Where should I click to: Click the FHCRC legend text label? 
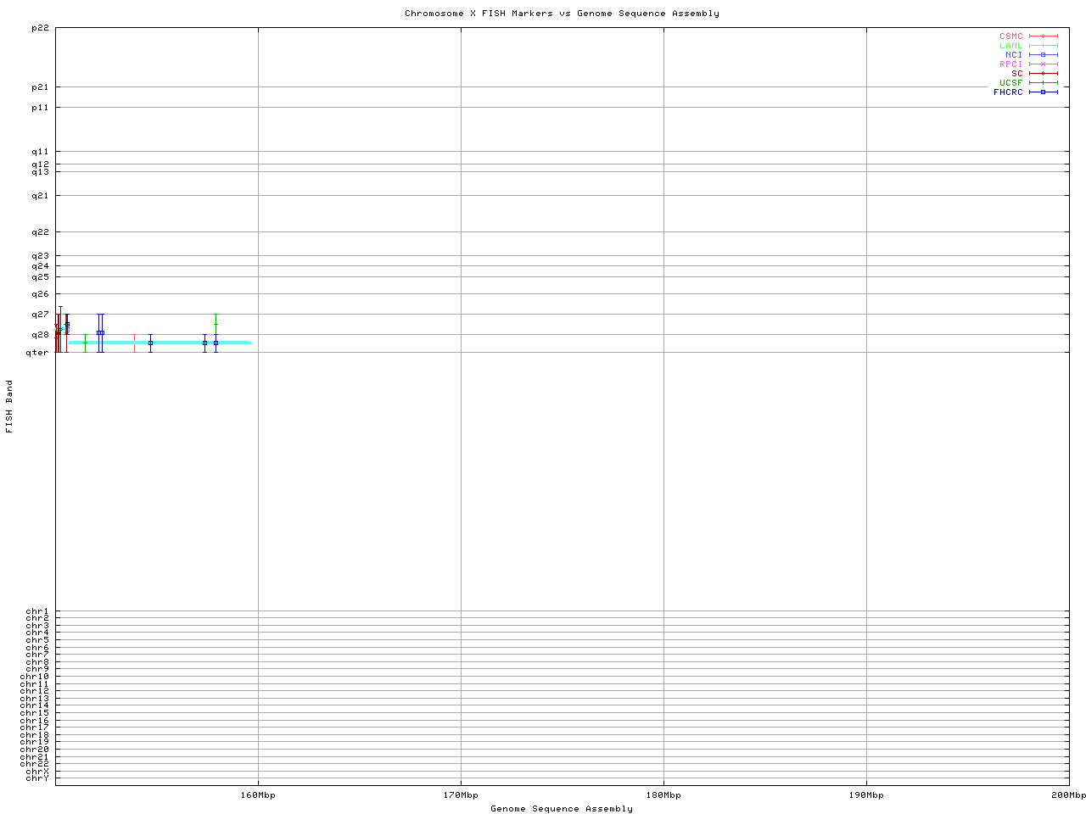[1008, 92]
